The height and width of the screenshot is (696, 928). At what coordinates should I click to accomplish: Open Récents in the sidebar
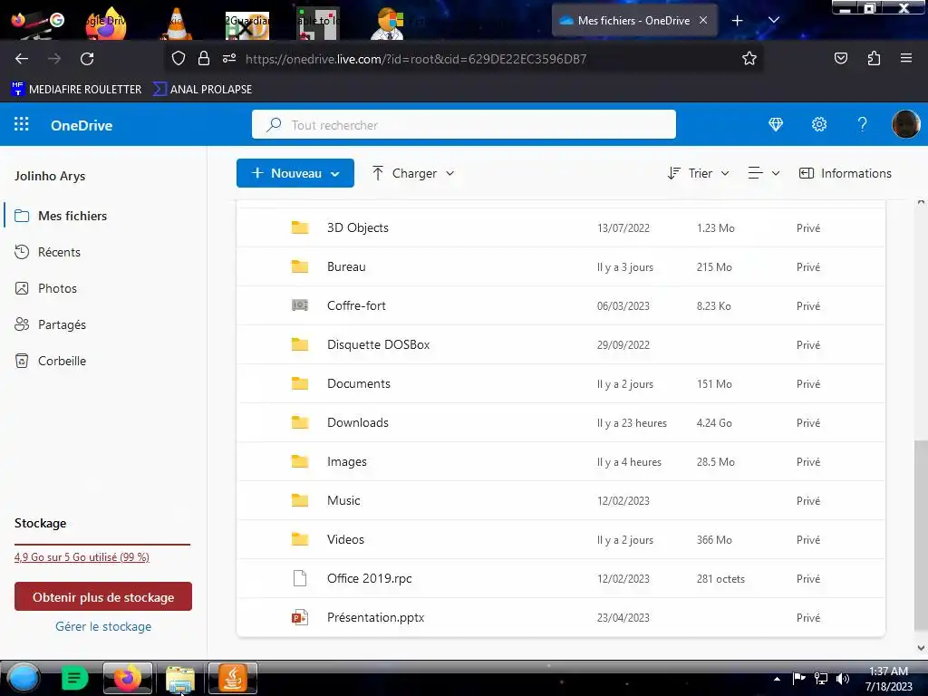click(x=59, y=252)
